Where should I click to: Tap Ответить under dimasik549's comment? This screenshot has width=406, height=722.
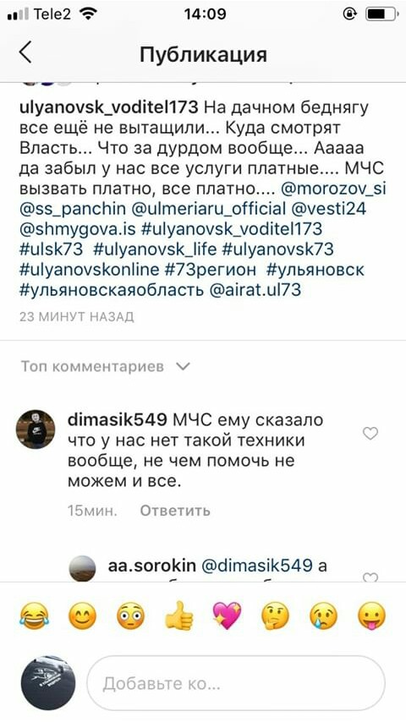[x=175, y=510]
